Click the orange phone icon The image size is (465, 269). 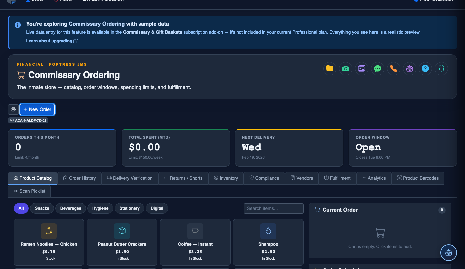pos(394,69)
